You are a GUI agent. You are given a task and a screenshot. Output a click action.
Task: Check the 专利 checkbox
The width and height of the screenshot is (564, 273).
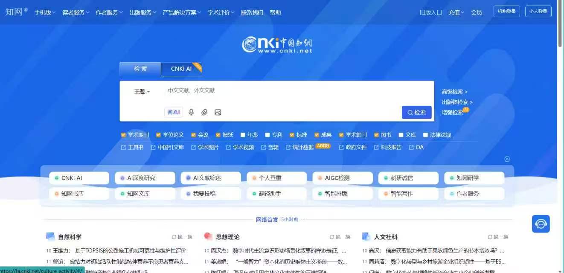[x=267, y=135]
